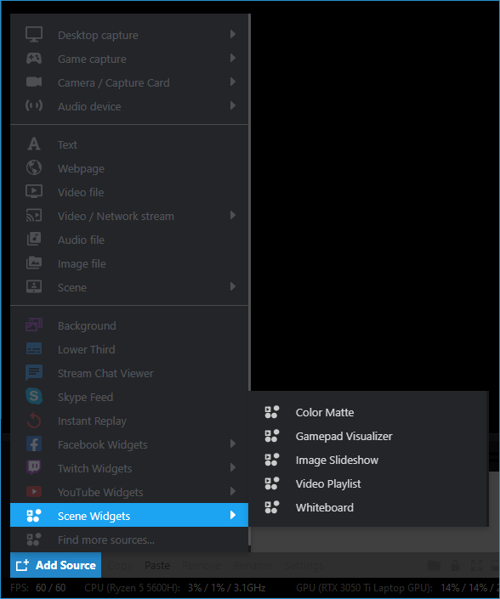Click the Stream Chat Viewer chat bubble icon
500x599 pixels.
coord(34,372)
